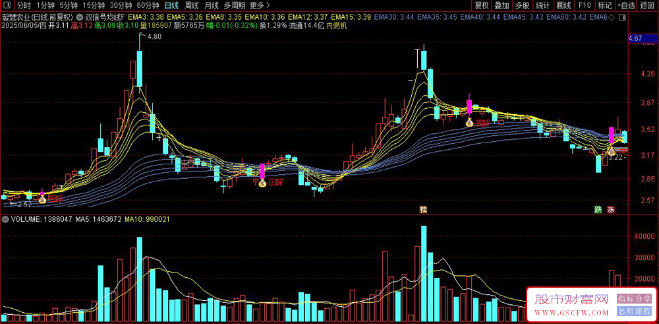Add stock via +自选 button

click(626, 5)
